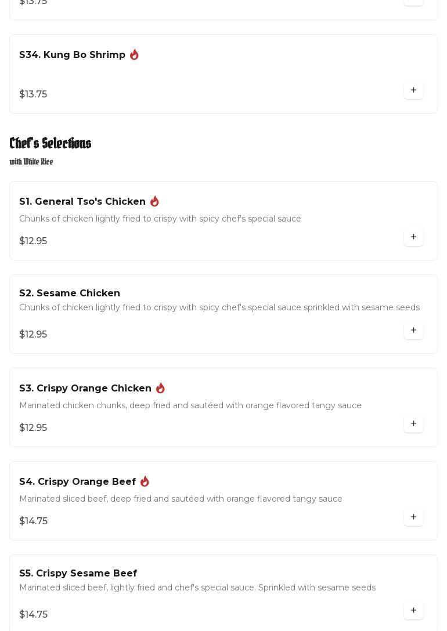Add S4 Crispy Orange Beef to cart
Screen dimensions: 447x631
click(x=413, y=517)
